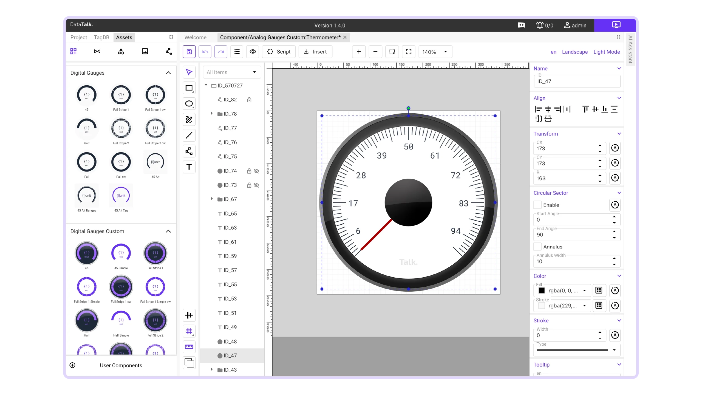Viewport: 702px width, 395px height.
Task: Zoom out with the minus button
Action: [x=375, y=52]
